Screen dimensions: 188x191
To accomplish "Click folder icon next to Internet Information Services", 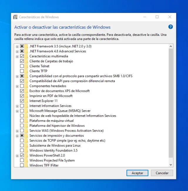I will [x=26, y=106].
